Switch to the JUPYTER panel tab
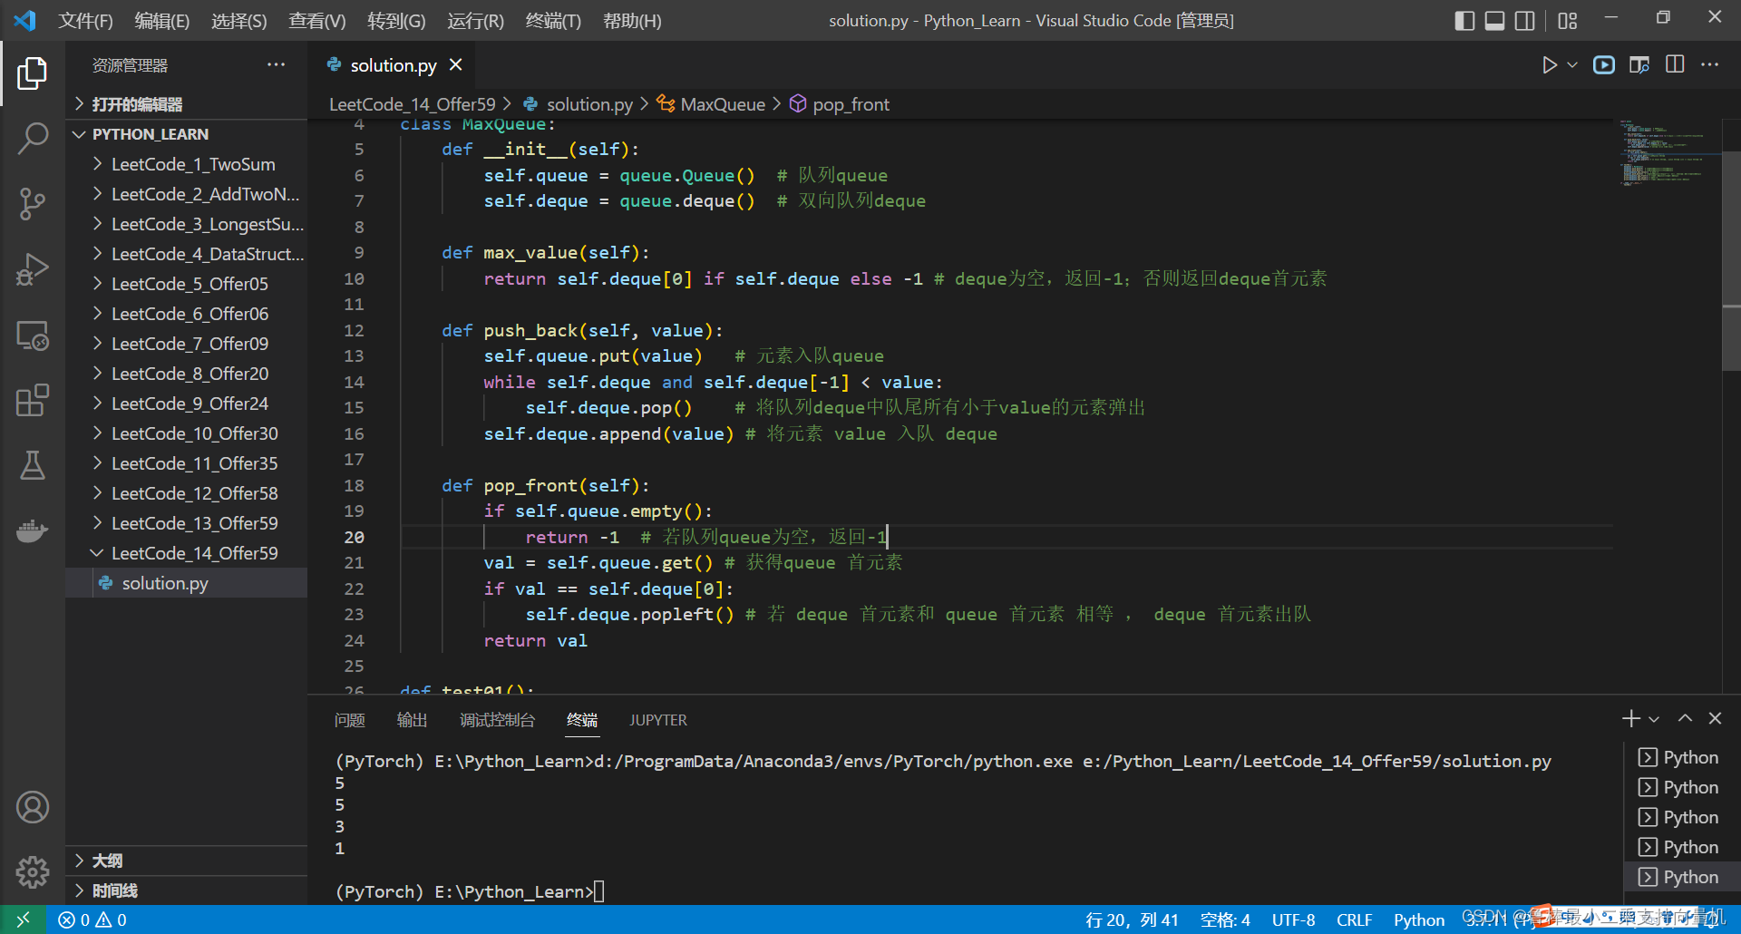The width and height of the screenshot is (1741, 934). click(x=658, y=720)
